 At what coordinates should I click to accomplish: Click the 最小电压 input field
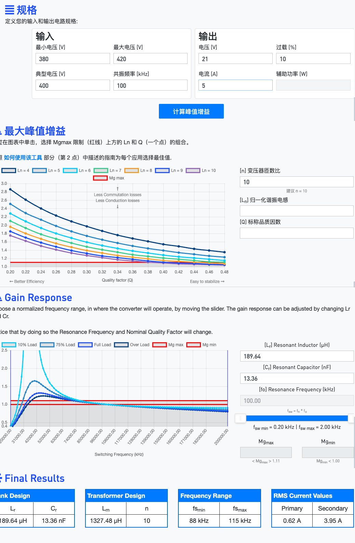click(x=72, y=59)
